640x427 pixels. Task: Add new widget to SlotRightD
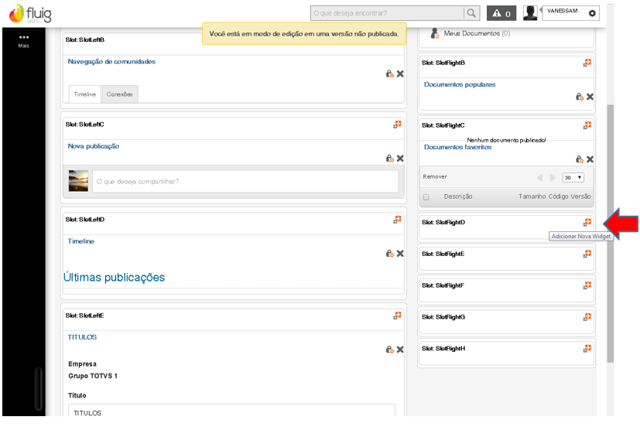coord(587,223)
